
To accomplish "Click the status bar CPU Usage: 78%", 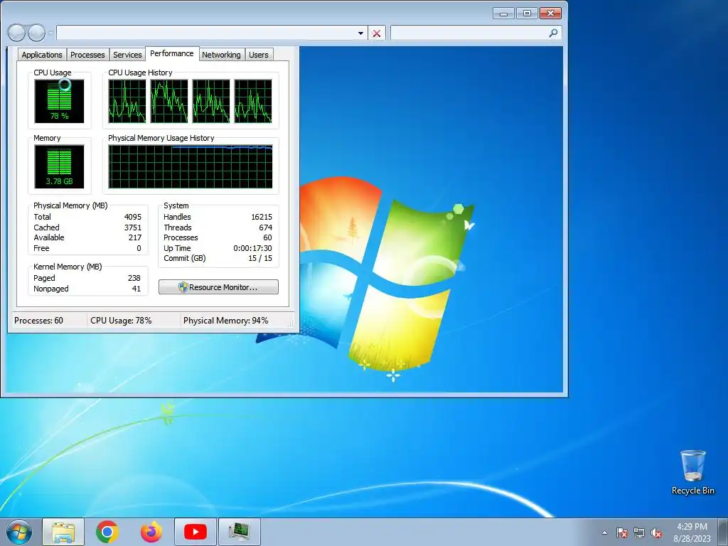I will 121,321.
